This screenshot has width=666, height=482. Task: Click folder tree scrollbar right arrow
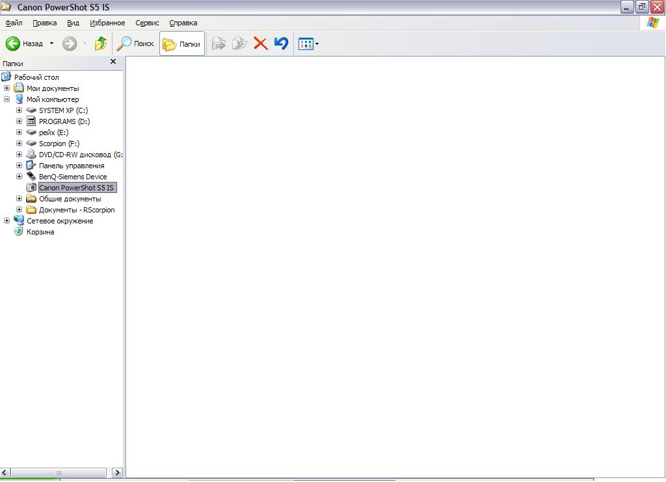117,473
